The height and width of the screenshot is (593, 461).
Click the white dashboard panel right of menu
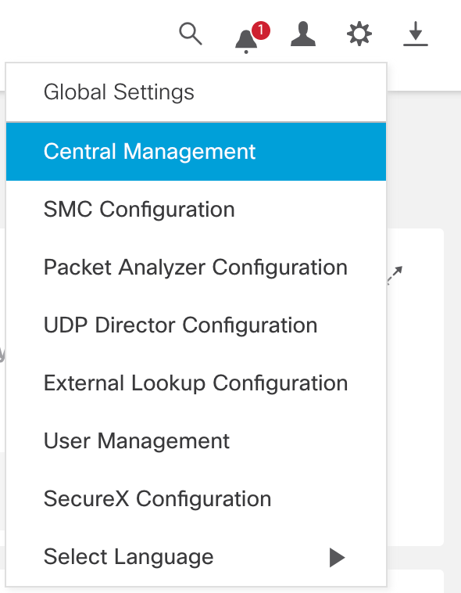tap(416, 387)
